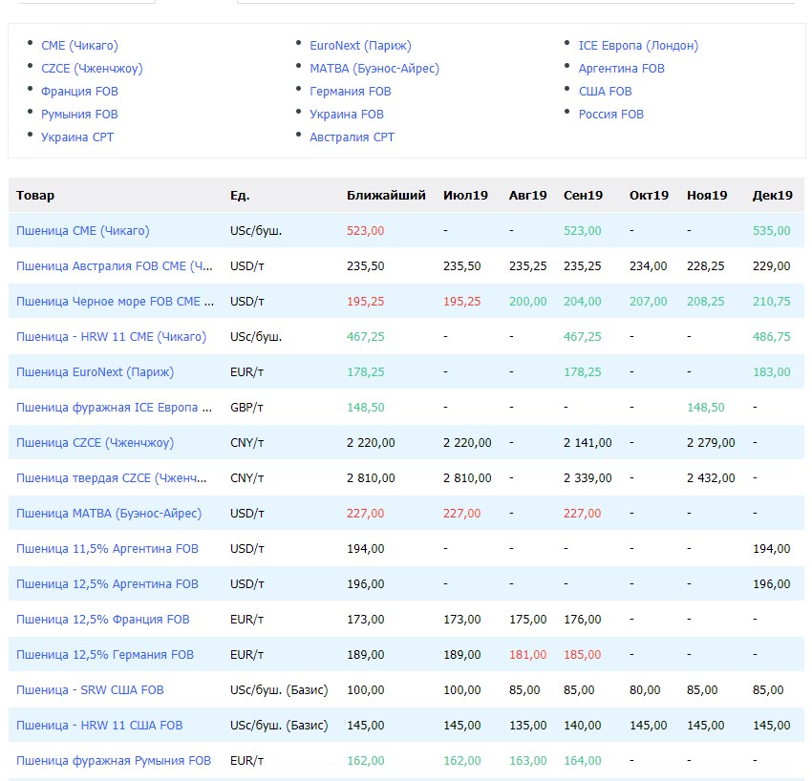The width and height of the screenshot is (812, 781).
Task: Open Пшеница 11,5% Аргентина FOB link
Action: point(107,549)
